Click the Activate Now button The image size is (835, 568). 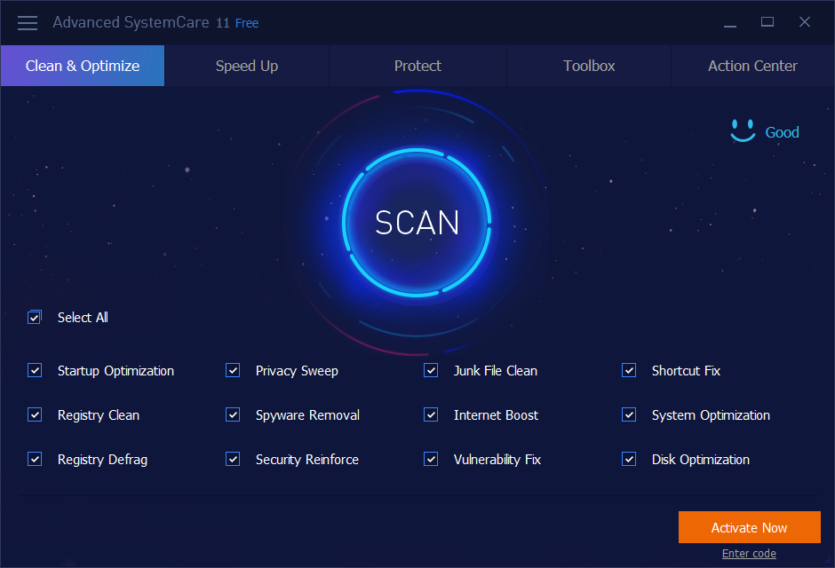(749, 526)
